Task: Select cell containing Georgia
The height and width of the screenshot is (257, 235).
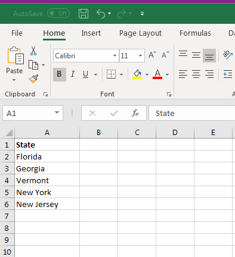Action: click(47, 168)
